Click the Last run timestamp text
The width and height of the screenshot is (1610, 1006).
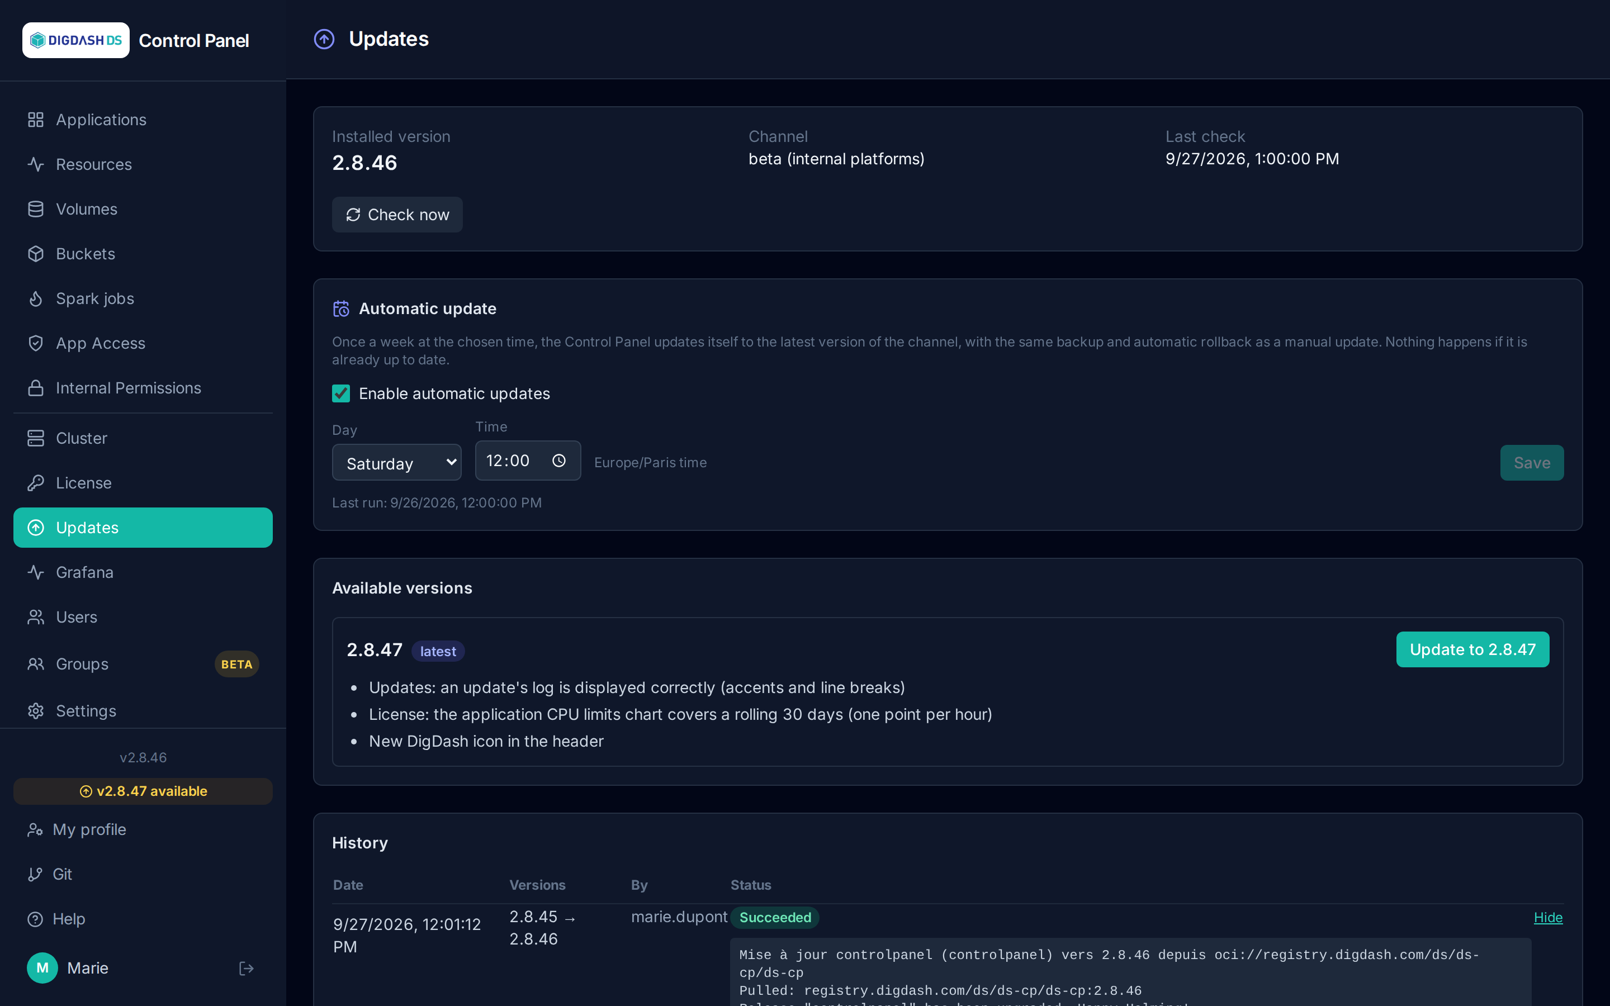pos(437,503)
